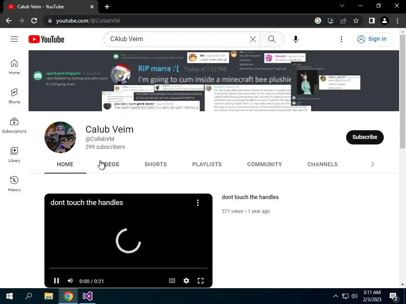
Task: Toggle Chrome side panel
Action: [372, 21]
